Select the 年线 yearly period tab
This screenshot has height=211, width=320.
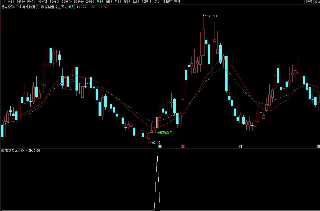[127, 2]
